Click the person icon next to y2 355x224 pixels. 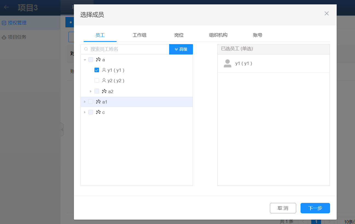tap(104, 81)
